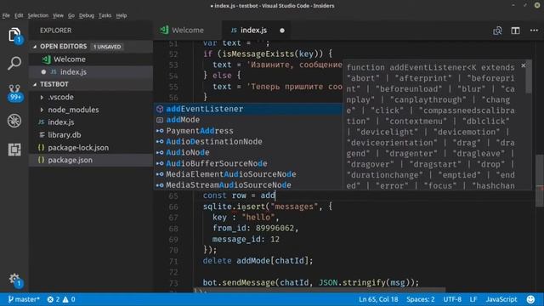Screen dimensions: 544x306
Task: Select the addMode suggestion
Action: 248,120
